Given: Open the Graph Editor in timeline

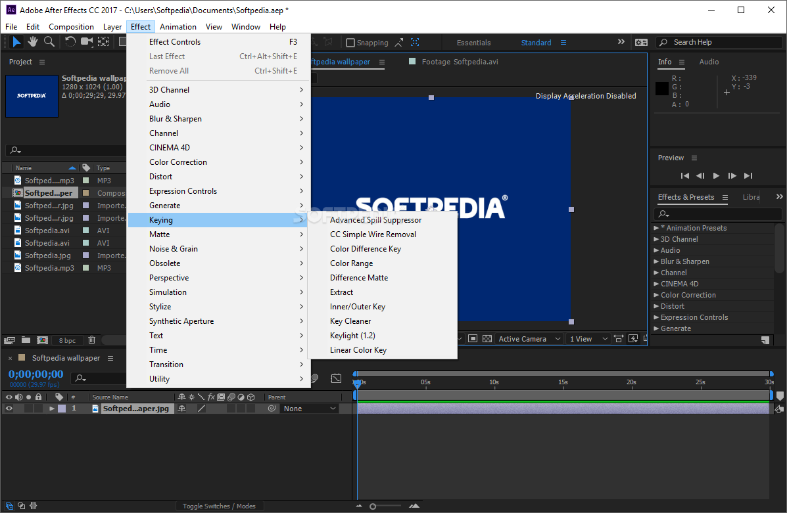Looking at the screenshot, I should point(336,378).
